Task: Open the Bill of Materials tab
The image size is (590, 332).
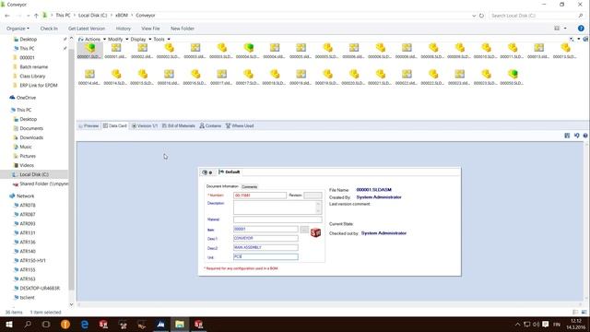Action: coord(179,125)
